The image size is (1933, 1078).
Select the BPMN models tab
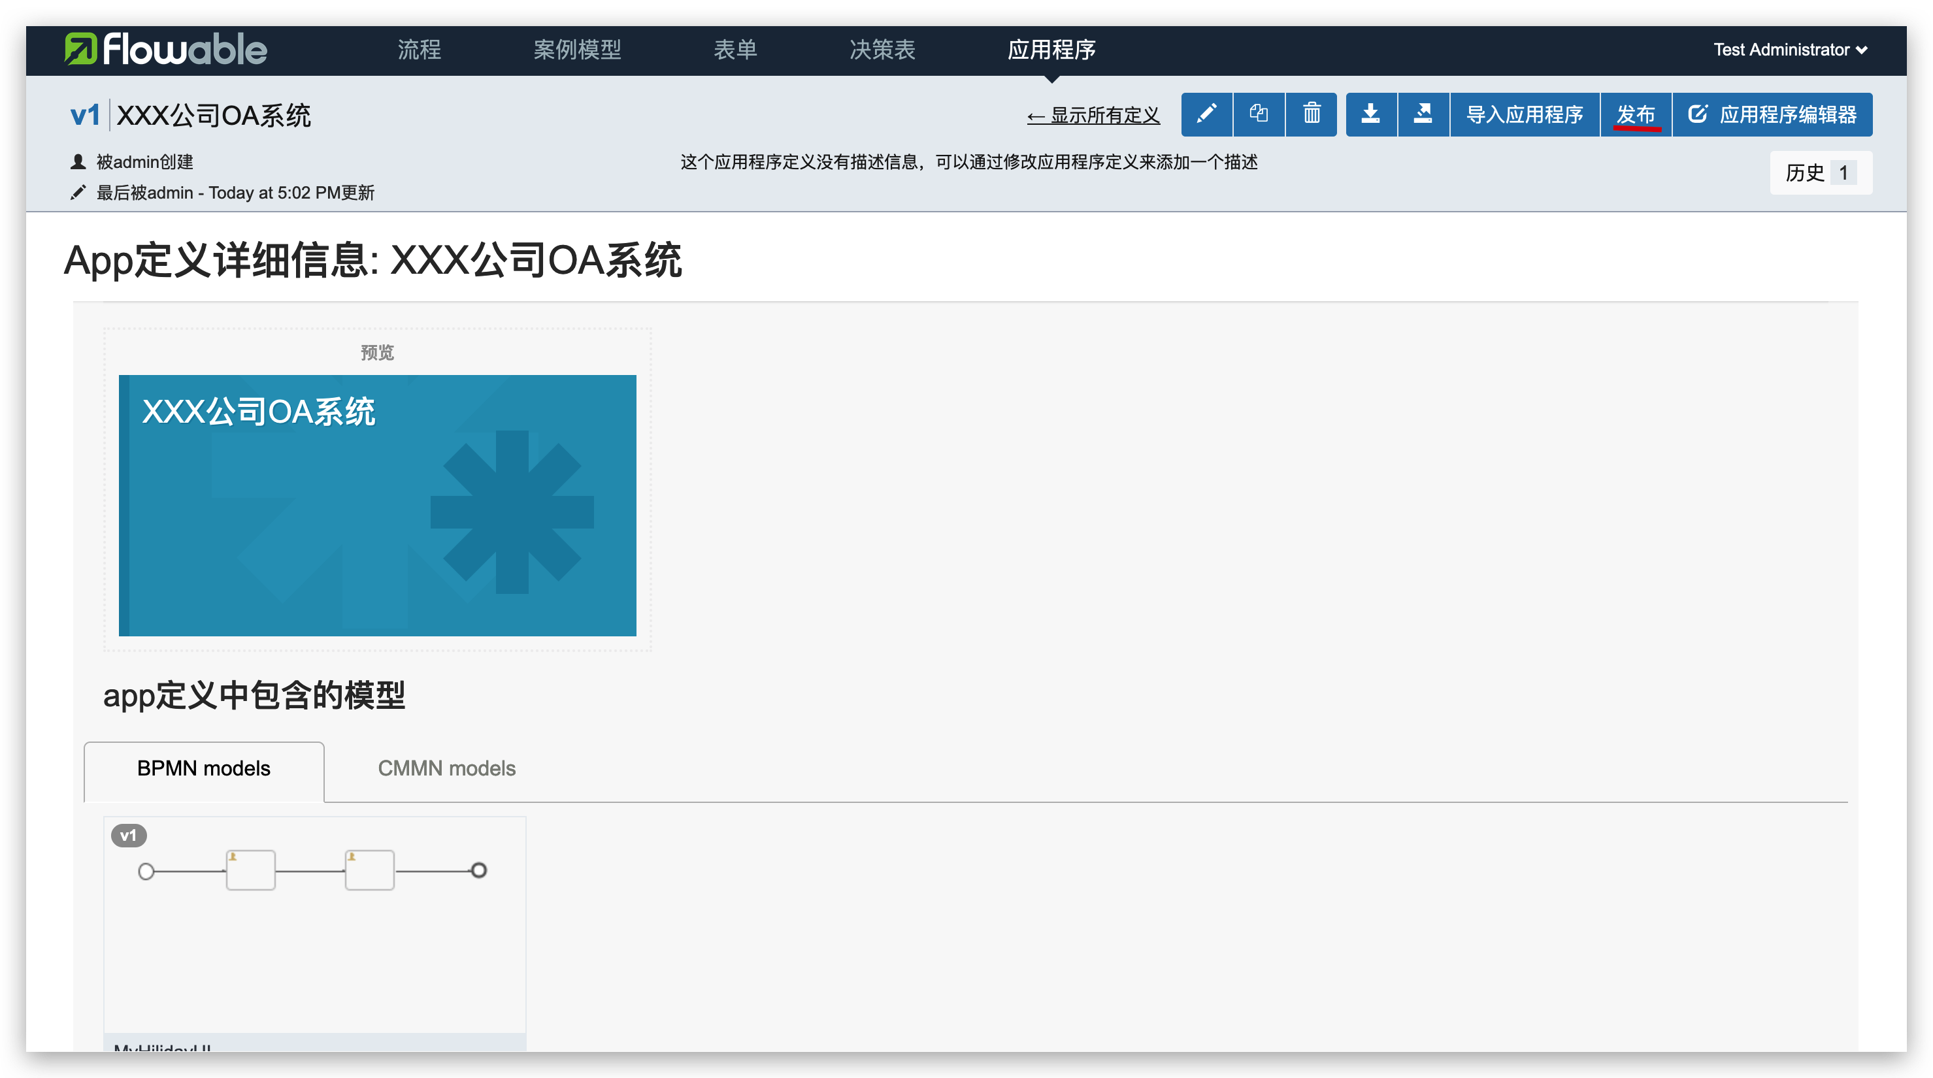coord(203,768)
